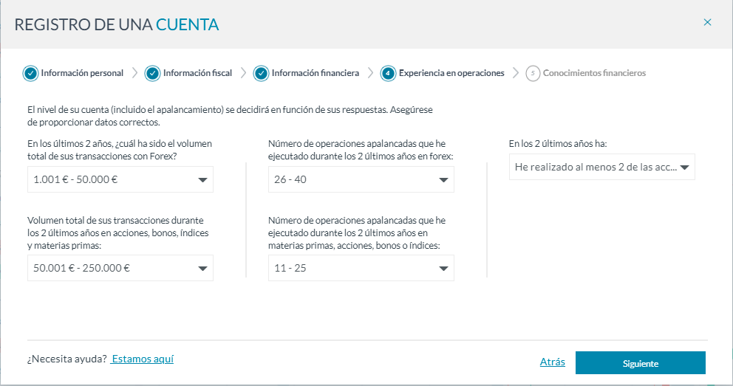
Task: Click the arrow of the 11 - 25 dropdown
Action: pos(443,269)
